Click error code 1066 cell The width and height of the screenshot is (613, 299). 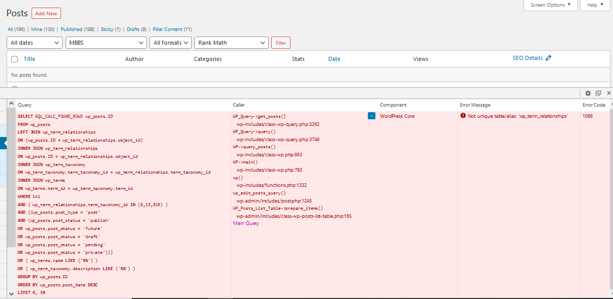point(588,116)
